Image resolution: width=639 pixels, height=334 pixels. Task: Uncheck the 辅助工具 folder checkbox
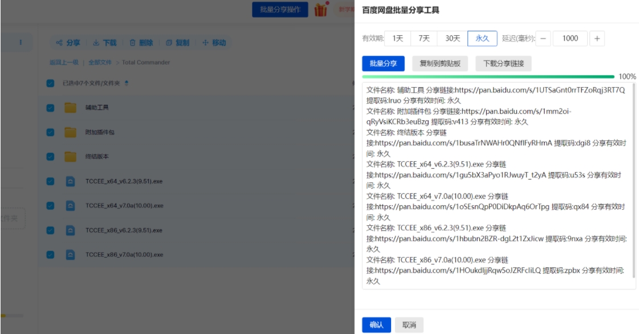[x=51, y=108]
